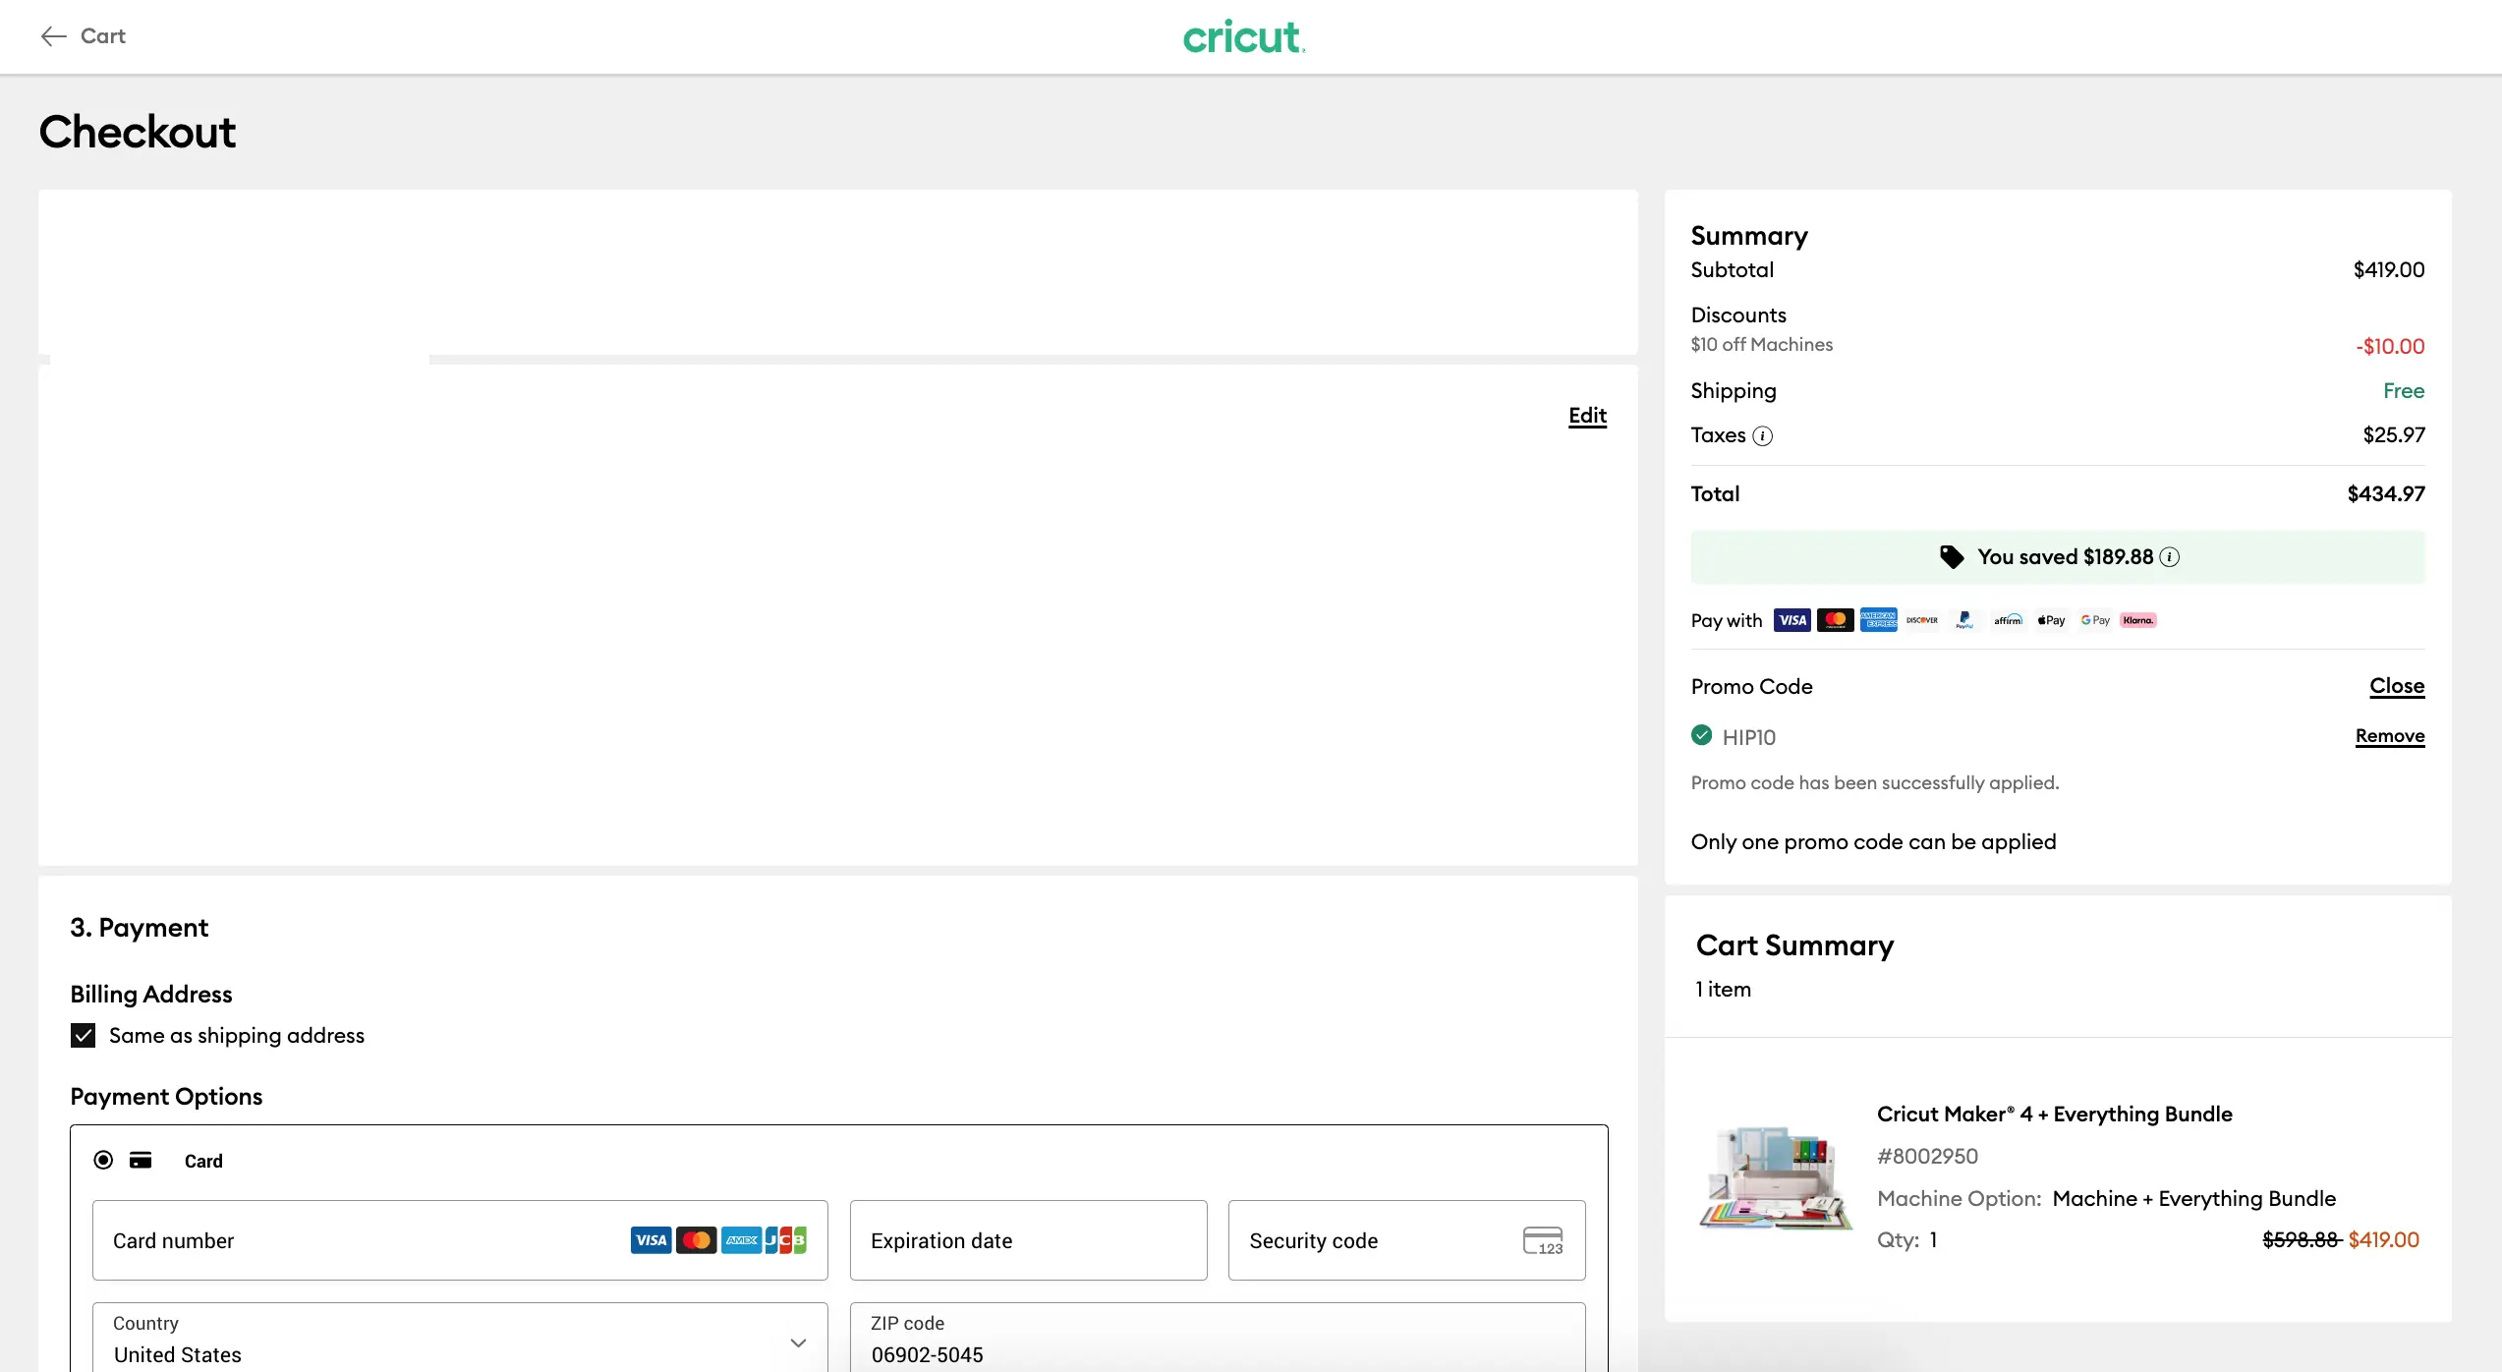2502x1372 pixels.
Task: Select the Card payment radio button
Action: [x=103, y=1160]
